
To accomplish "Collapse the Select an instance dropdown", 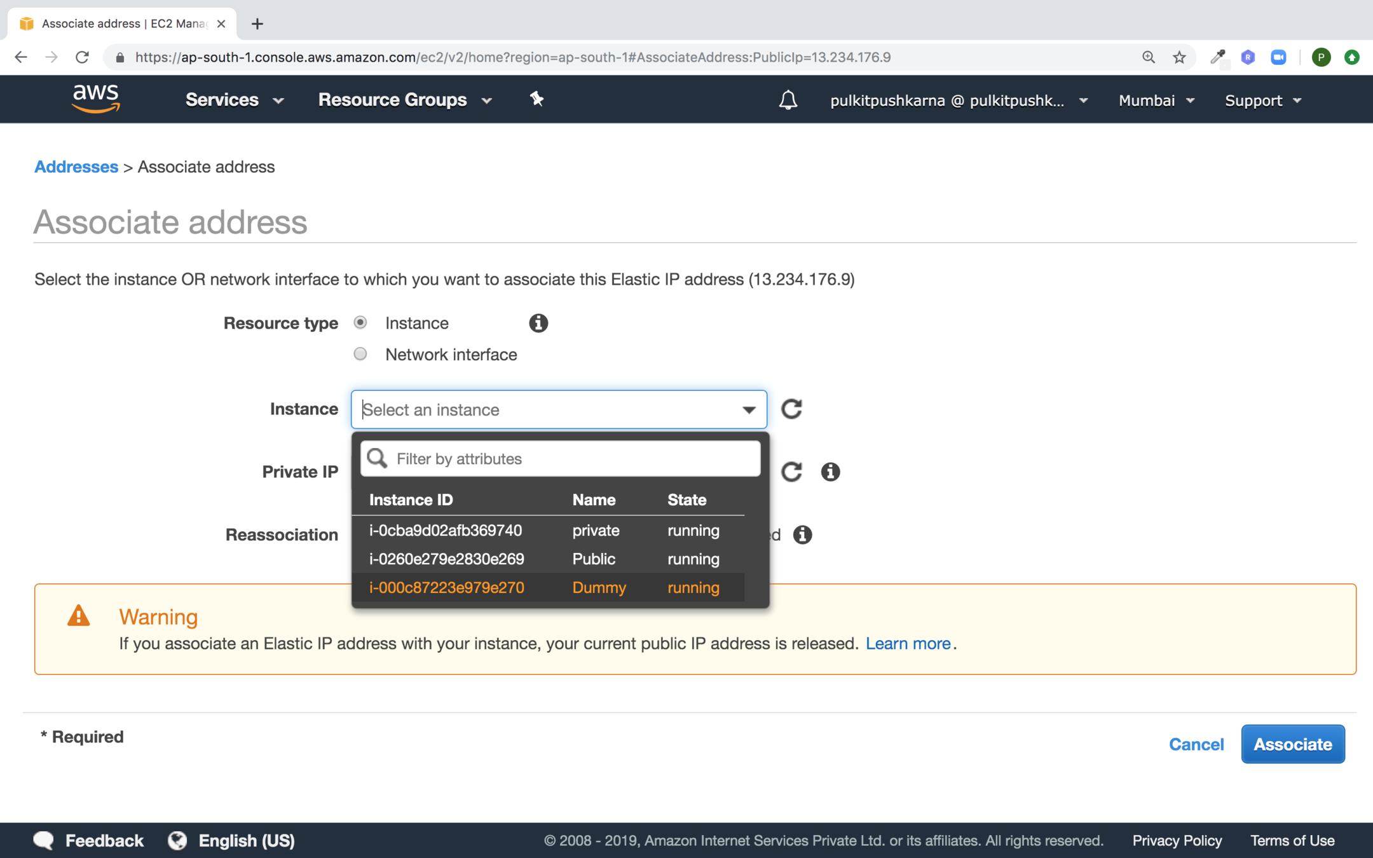I will pos(748,410).
